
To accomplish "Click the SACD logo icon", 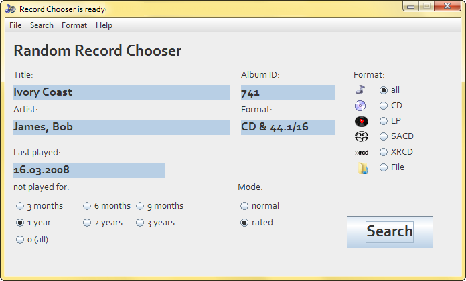I will [x=362, y=136].
